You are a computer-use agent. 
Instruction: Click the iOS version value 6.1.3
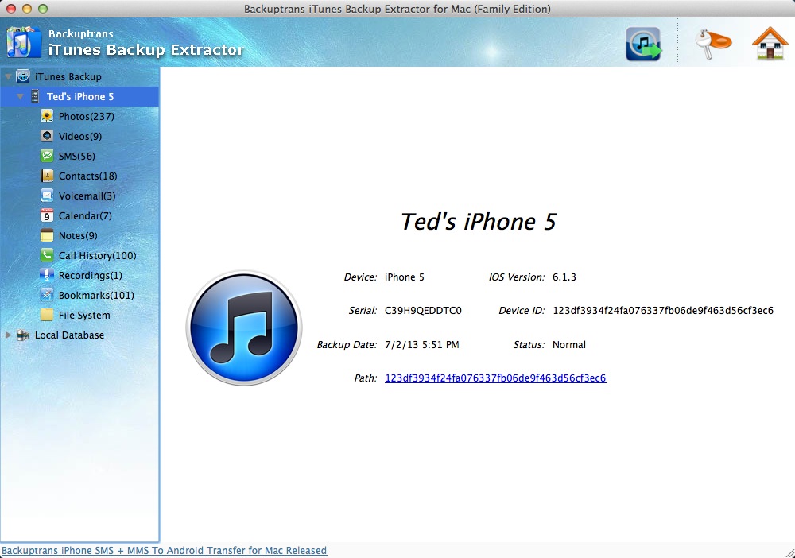tap(564, 277)
